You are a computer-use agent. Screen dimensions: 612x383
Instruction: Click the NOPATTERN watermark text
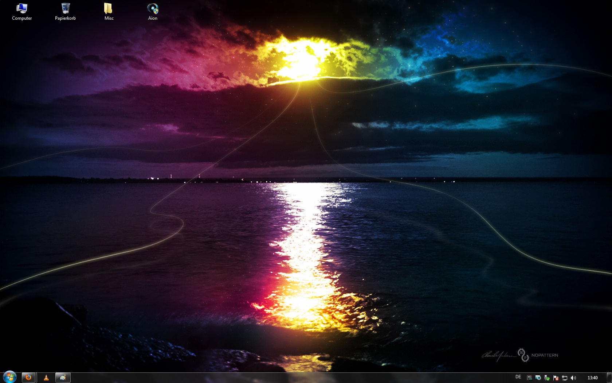(x=545, y=355)
